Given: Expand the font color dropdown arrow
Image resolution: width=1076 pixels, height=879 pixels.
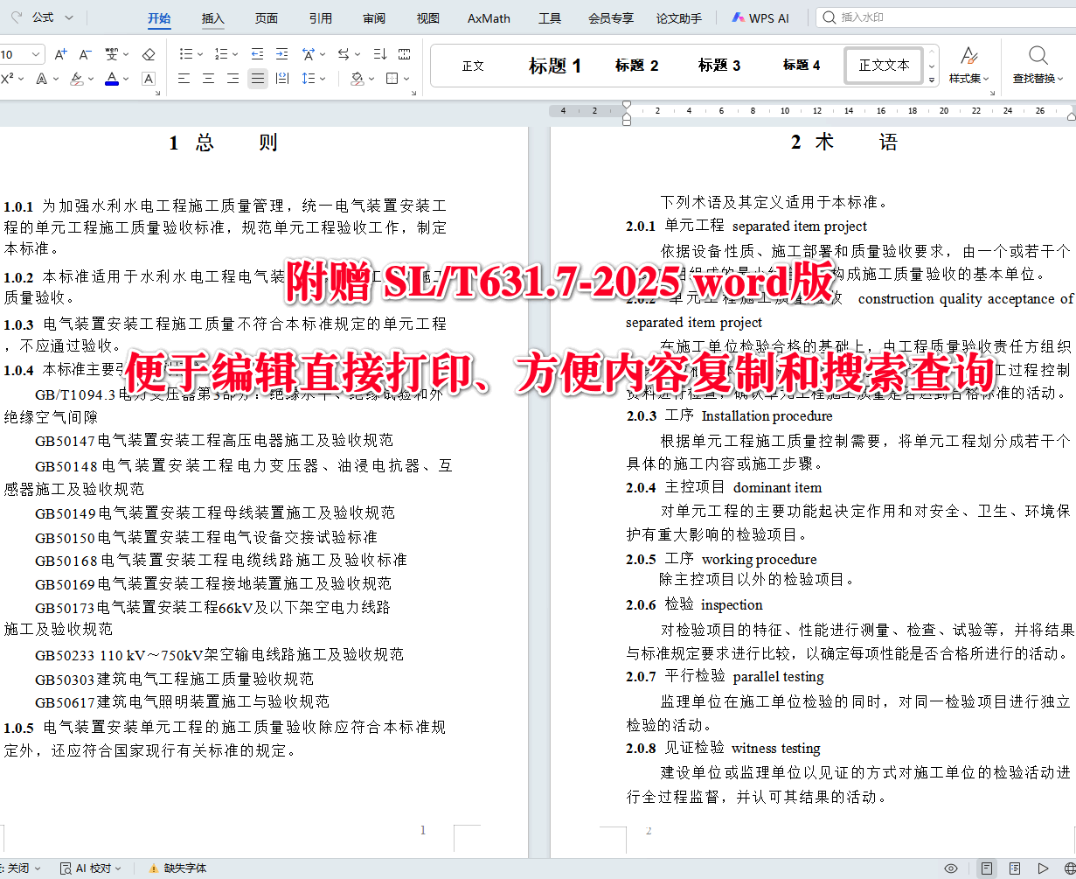Looking at the screenshot, I should [x=126, y=79].
